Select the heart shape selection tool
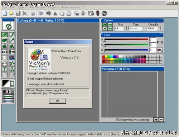179x137 pixels. [x=12, y=58]
